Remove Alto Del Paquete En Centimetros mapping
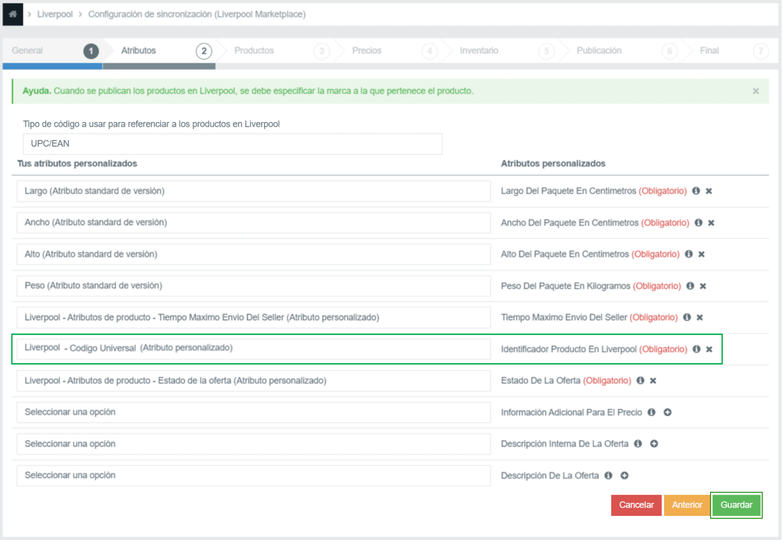 coord(702,254)
